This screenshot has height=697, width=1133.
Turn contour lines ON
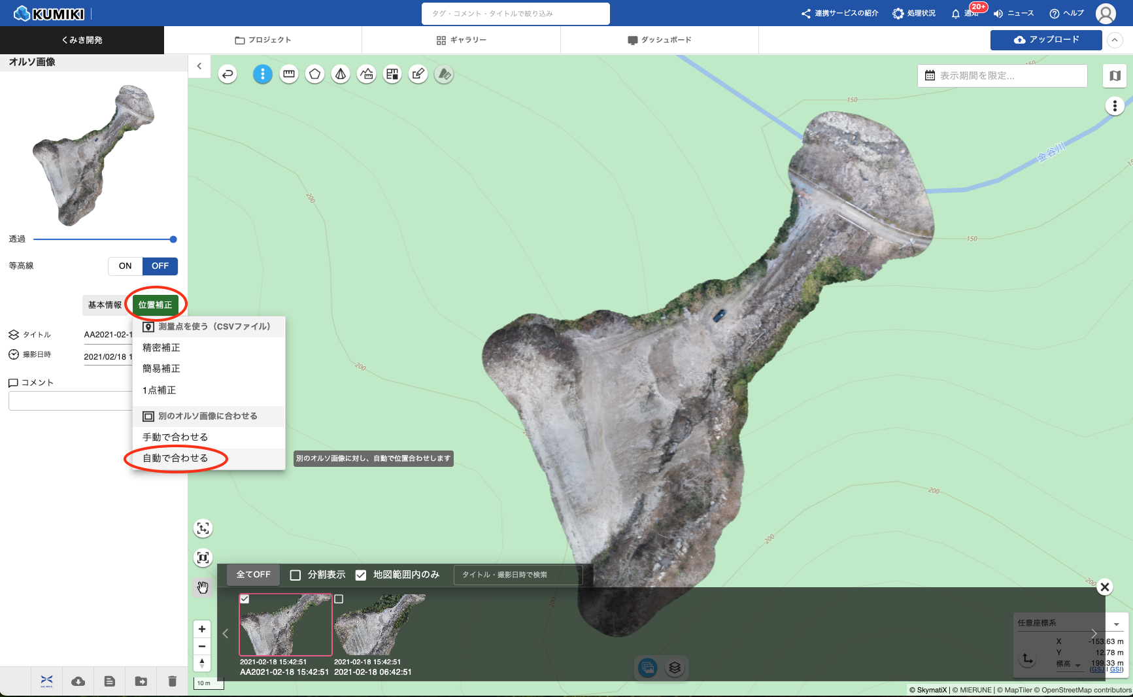pos(125,266)
